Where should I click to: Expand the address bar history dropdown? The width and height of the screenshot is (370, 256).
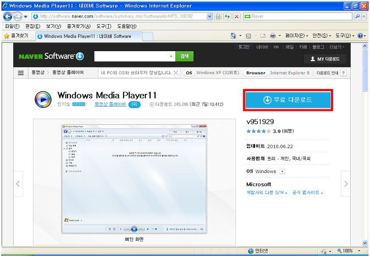point(209,16)
